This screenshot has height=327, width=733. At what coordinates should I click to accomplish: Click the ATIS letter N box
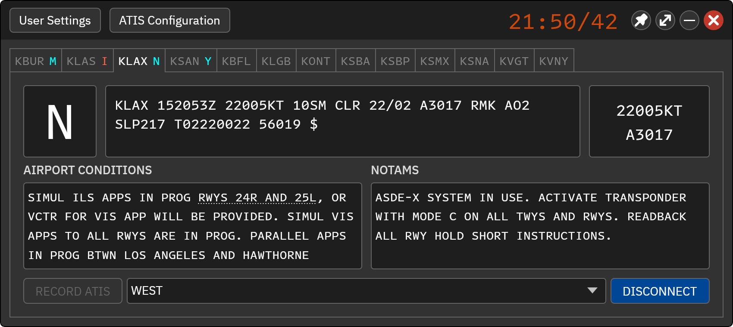60,121
